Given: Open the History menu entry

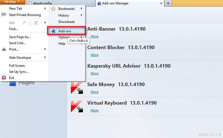Looking at the screenshot, I should pyautogui.click(x=64, y=15).
